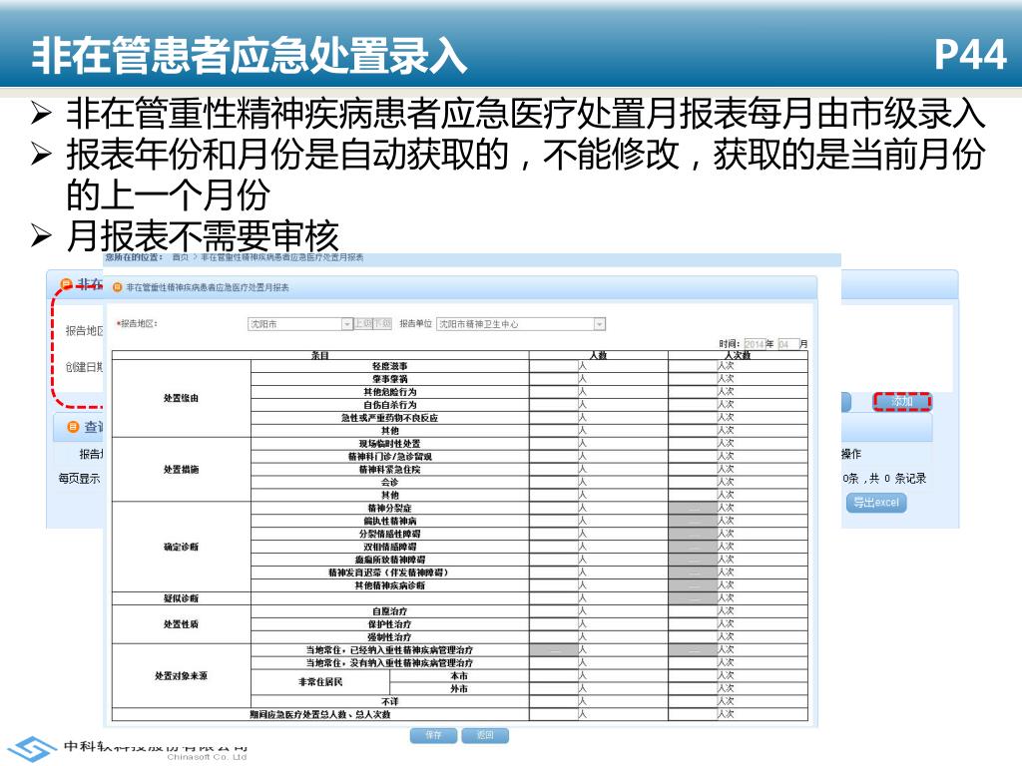Click the 人数 input for 轻度滋事
Image resolution: width=1022 pixels, height=766 pixels.
[554, 366]
